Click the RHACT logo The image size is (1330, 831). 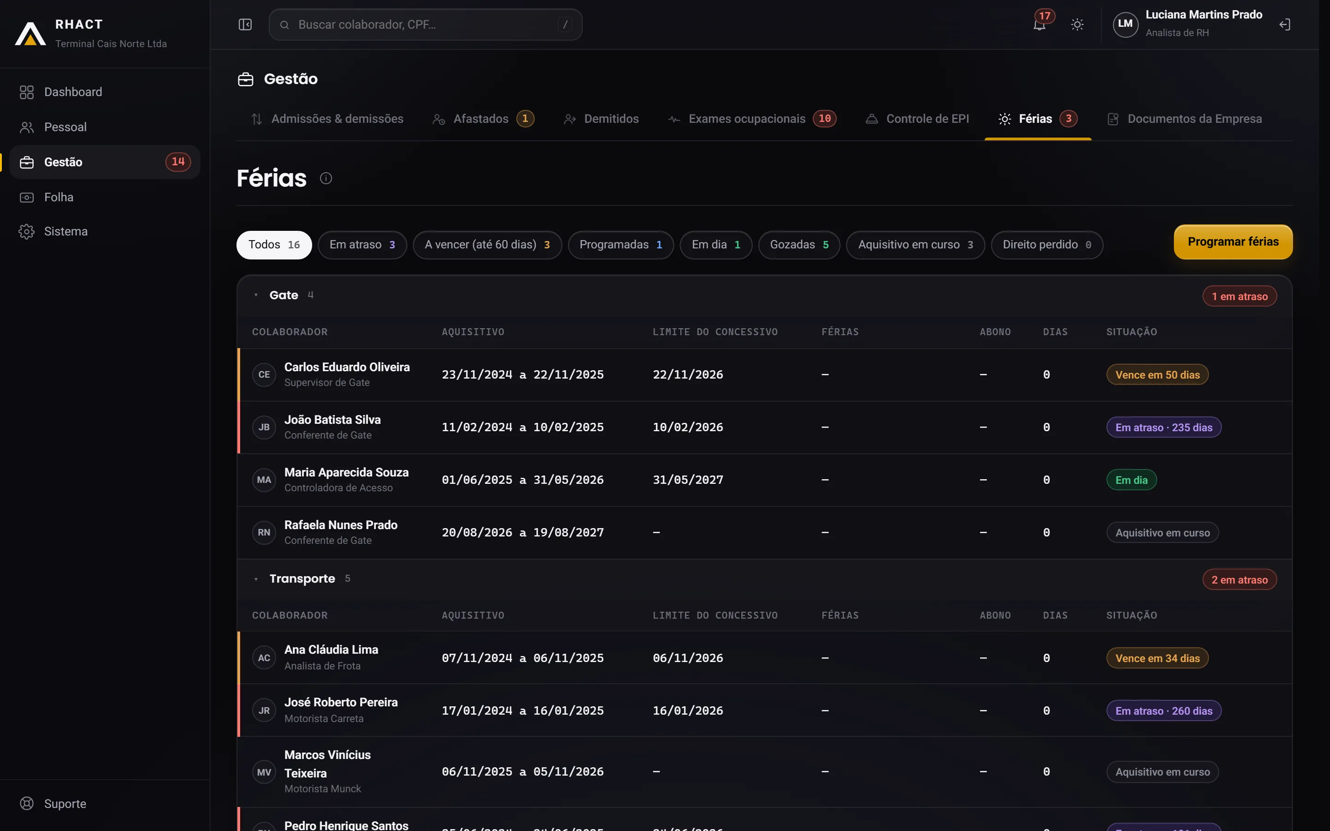(30, 34)
